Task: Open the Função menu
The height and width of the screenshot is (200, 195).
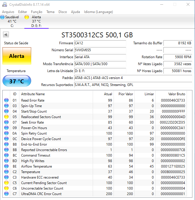Action: coord(37,12)
